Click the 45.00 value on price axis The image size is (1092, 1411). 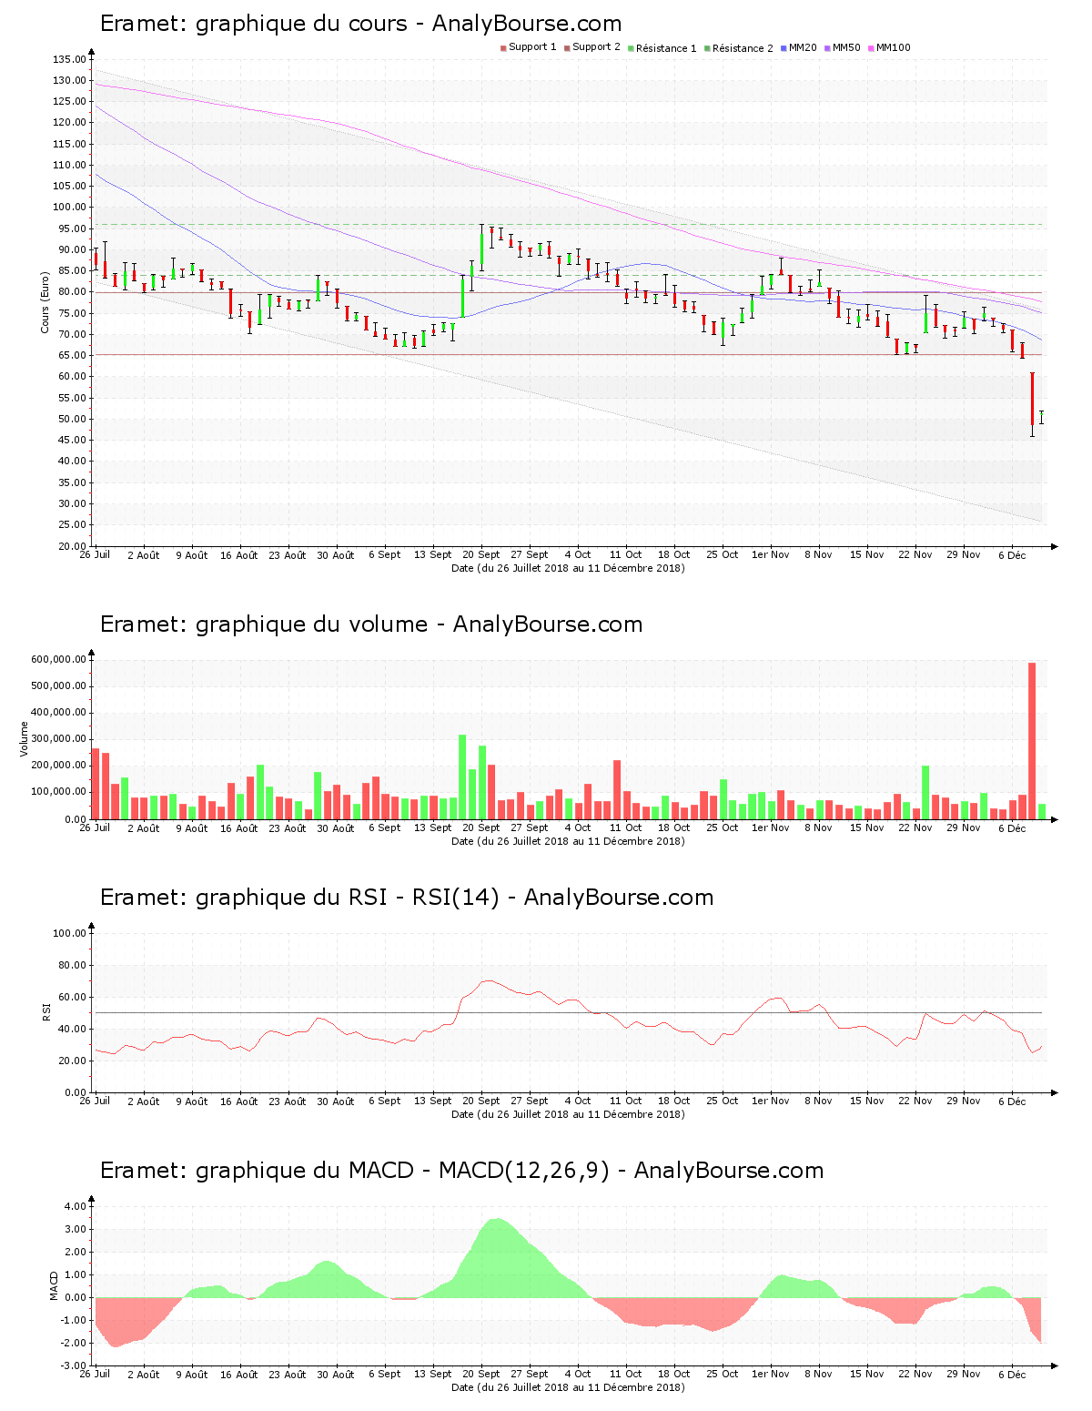pyautogui.click(x=72, y=440)
